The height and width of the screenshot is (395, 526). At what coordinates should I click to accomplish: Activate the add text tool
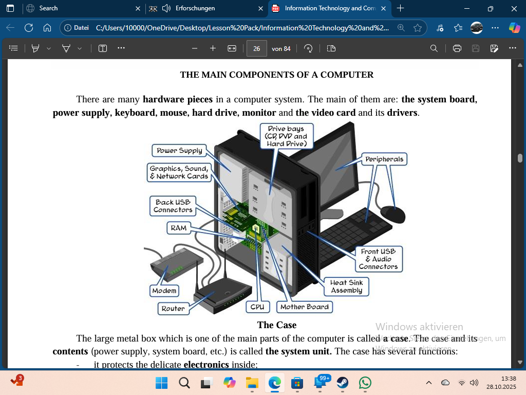(x=103, y=48)
